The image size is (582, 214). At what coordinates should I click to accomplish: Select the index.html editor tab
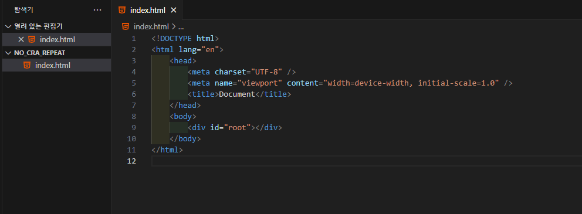click(x=147, y=10)
